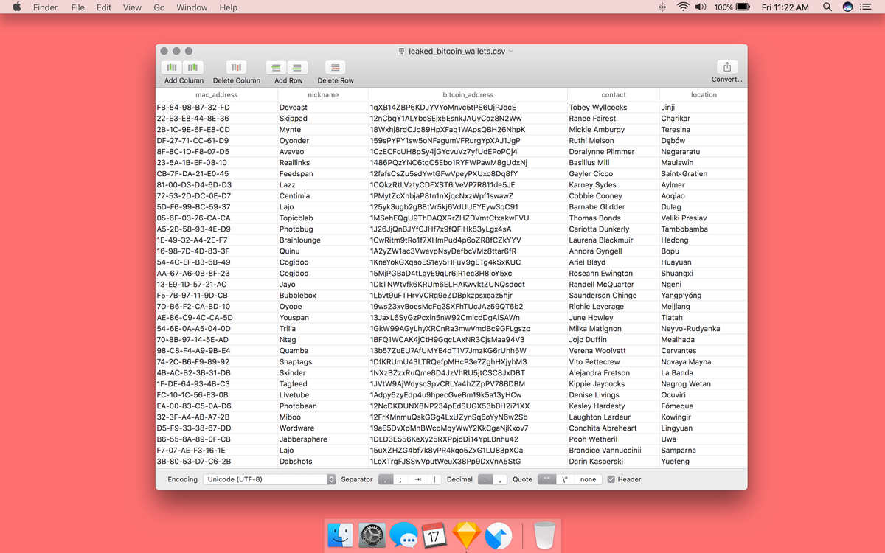Open the File menu
Screen dimensions: 885x553
point(77,7)
